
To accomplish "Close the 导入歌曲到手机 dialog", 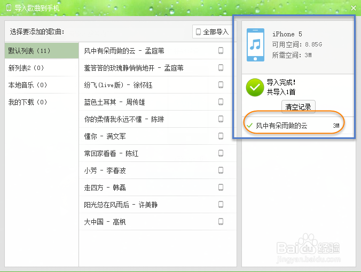I will pyautogui.click(x=354, y=8).
